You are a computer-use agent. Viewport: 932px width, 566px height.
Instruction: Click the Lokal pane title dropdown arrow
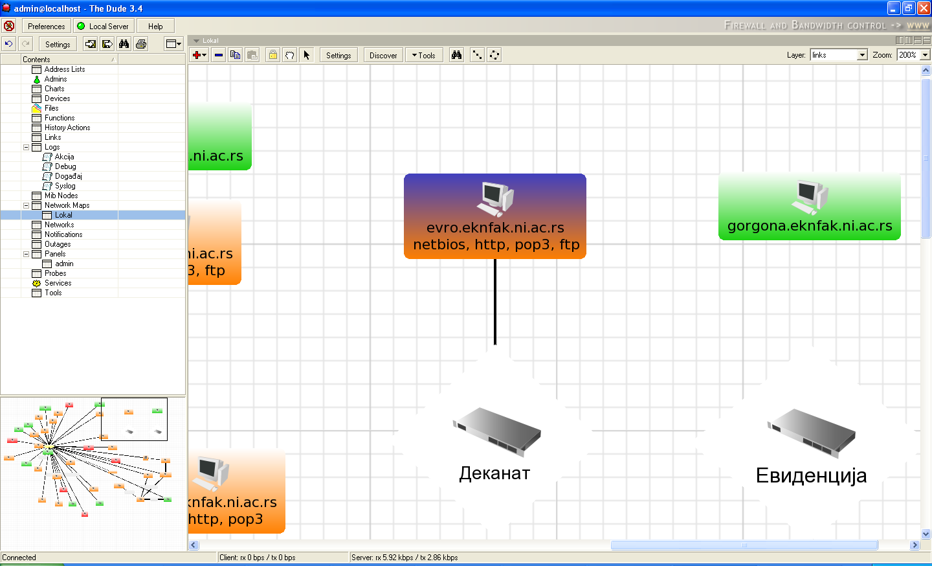pyautogui.click(x=196, y=41)
